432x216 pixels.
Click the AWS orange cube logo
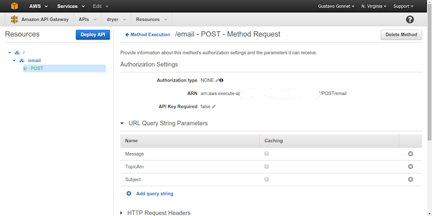pyautogui.click(x=15, y=6)
